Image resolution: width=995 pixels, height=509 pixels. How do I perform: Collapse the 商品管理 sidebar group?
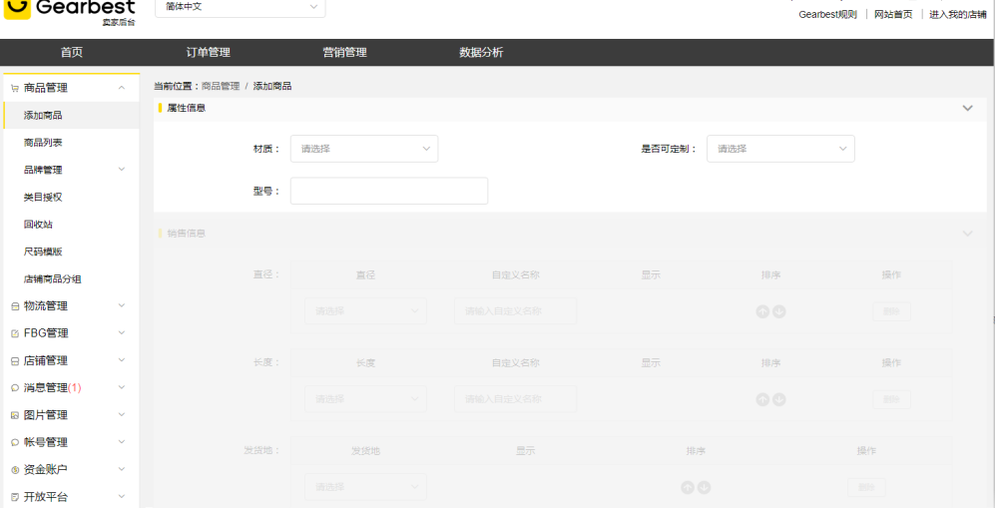click(122, 88)
